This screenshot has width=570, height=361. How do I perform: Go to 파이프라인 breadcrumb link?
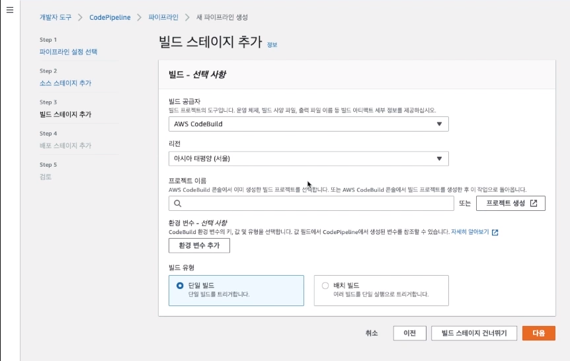click(163, 17)
